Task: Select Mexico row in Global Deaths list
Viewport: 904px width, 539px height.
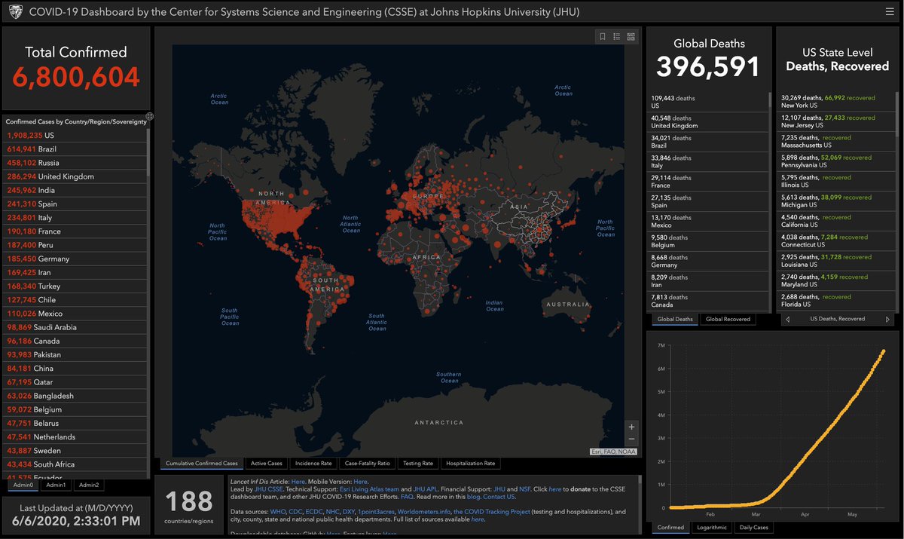Action: [x=707, y=222]
